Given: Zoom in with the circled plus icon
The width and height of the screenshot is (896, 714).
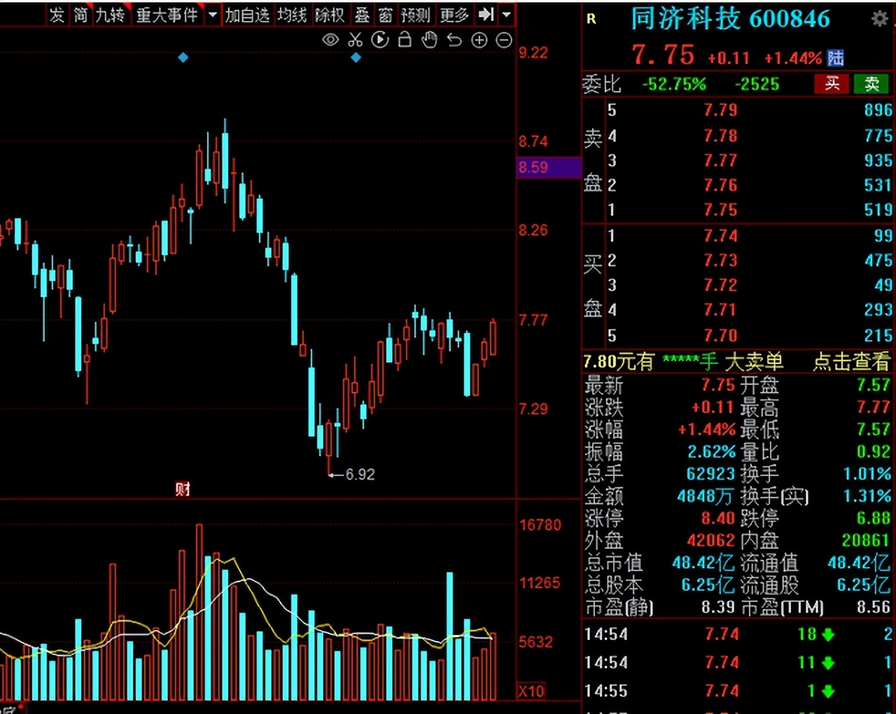Looking at the screenshot, I should 479,40.
